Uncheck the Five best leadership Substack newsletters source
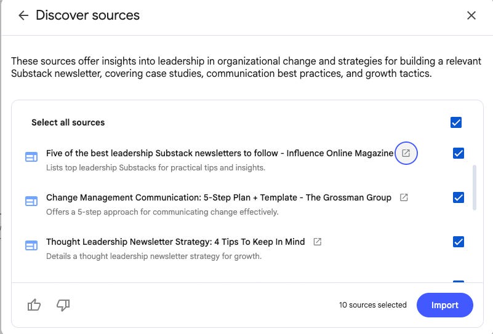493x334 pixels. [x=459, y=153]
